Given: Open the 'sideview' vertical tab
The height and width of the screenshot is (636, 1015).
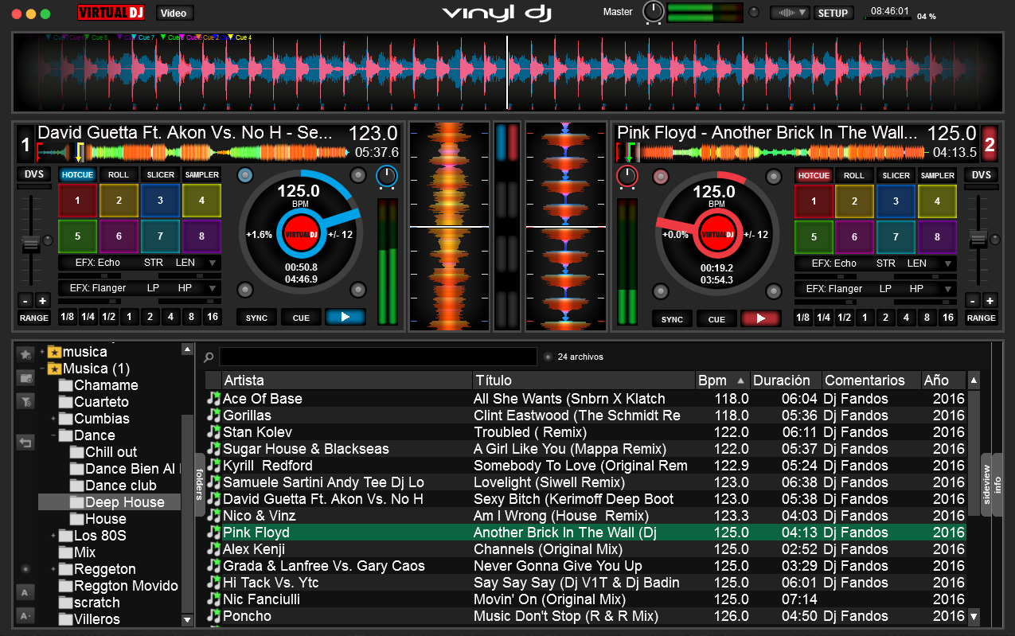Looking at the screenshot, I should click(987, 484).
